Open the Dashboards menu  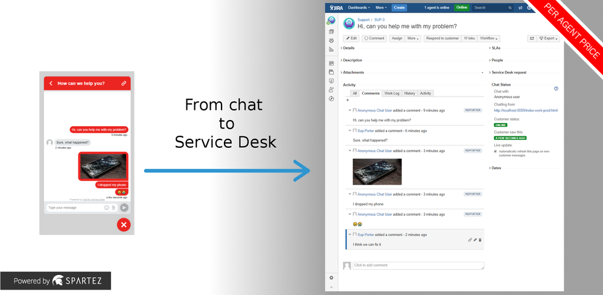tap(359, 7)
